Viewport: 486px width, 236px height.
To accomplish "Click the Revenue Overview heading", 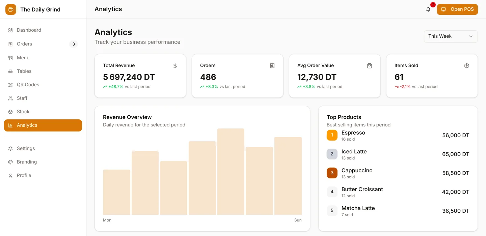I will pyautogui.click(x=127, y=117).
